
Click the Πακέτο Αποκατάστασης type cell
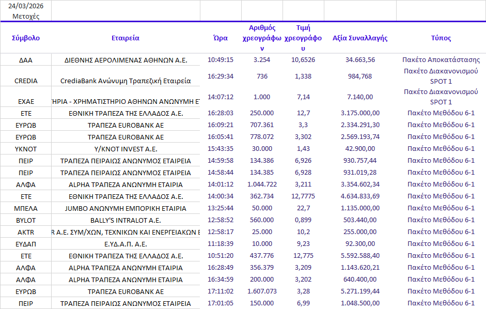pos(441,59)
